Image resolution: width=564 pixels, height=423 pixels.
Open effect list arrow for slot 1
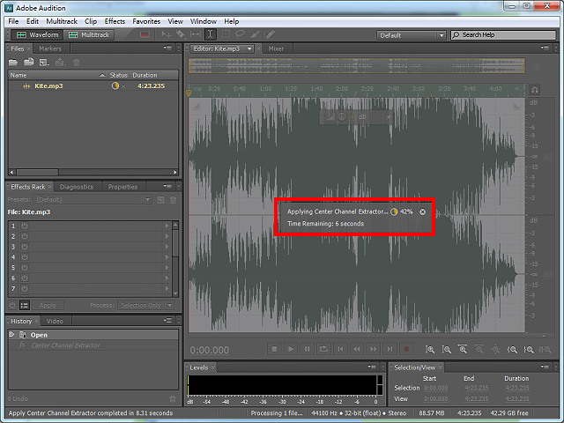point(167,226)
